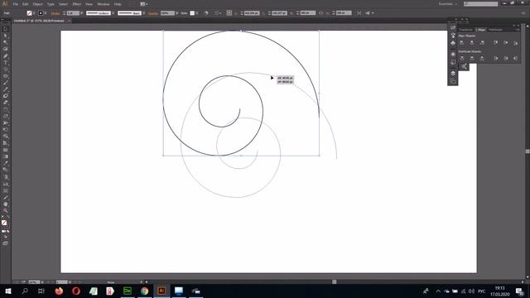The image size is (530, 298).
Task: Click the X position field
Action: [x=252, y=13]
